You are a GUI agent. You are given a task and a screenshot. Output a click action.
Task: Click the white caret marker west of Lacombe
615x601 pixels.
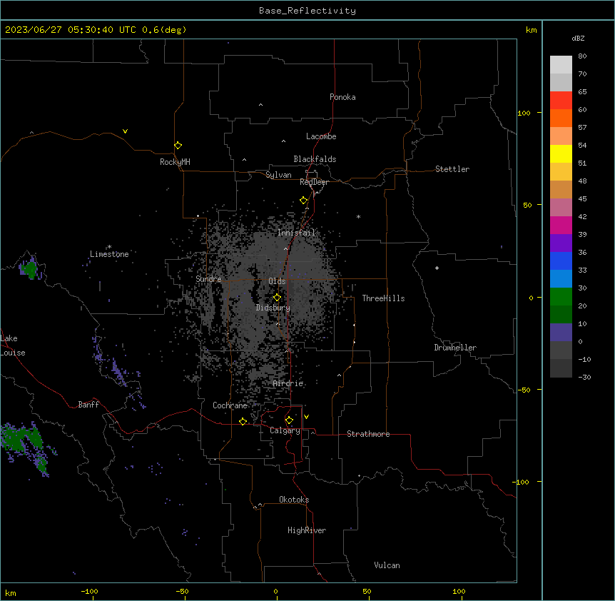click(283, 141)
